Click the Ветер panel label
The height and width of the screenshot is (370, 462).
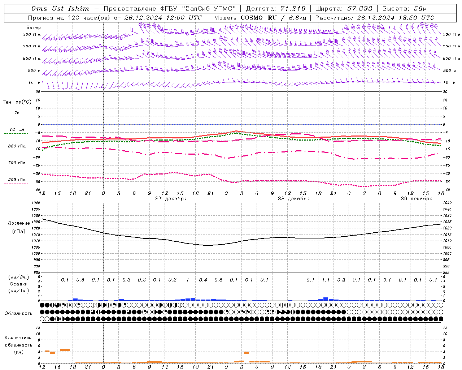34,27
